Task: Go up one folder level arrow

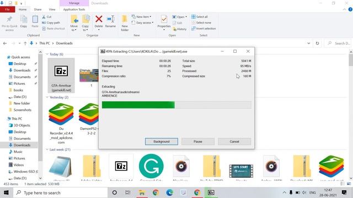Action: 25,43
